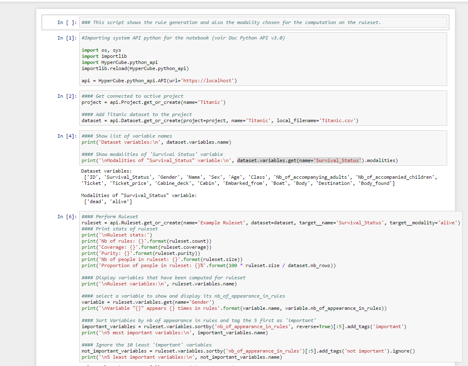Click the print('\nVariable "{}" appears' line
Screen dimensions: 468x366
pos(234,308)
